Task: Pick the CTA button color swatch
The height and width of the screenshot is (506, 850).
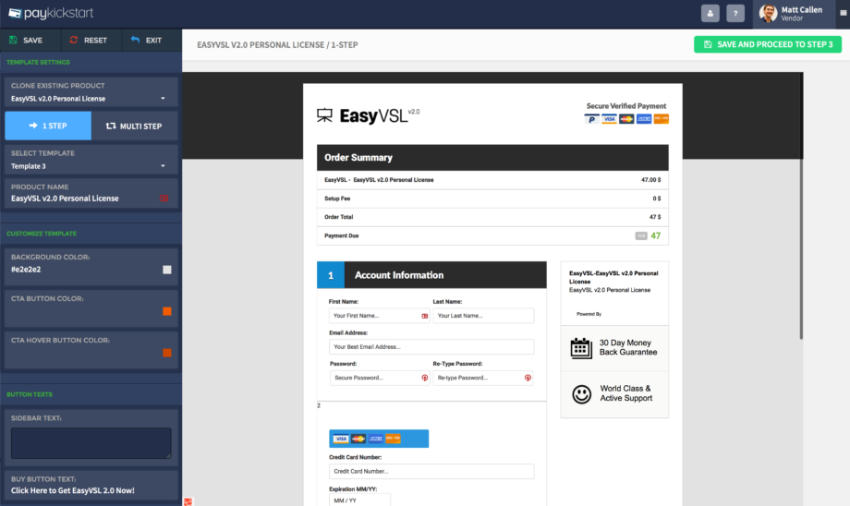Action: point(167,311)
